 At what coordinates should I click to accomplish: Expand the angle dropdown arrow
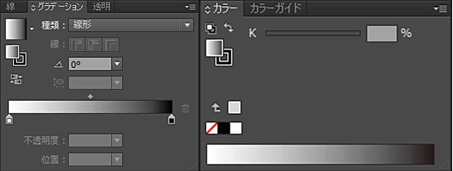click(117, 64)
